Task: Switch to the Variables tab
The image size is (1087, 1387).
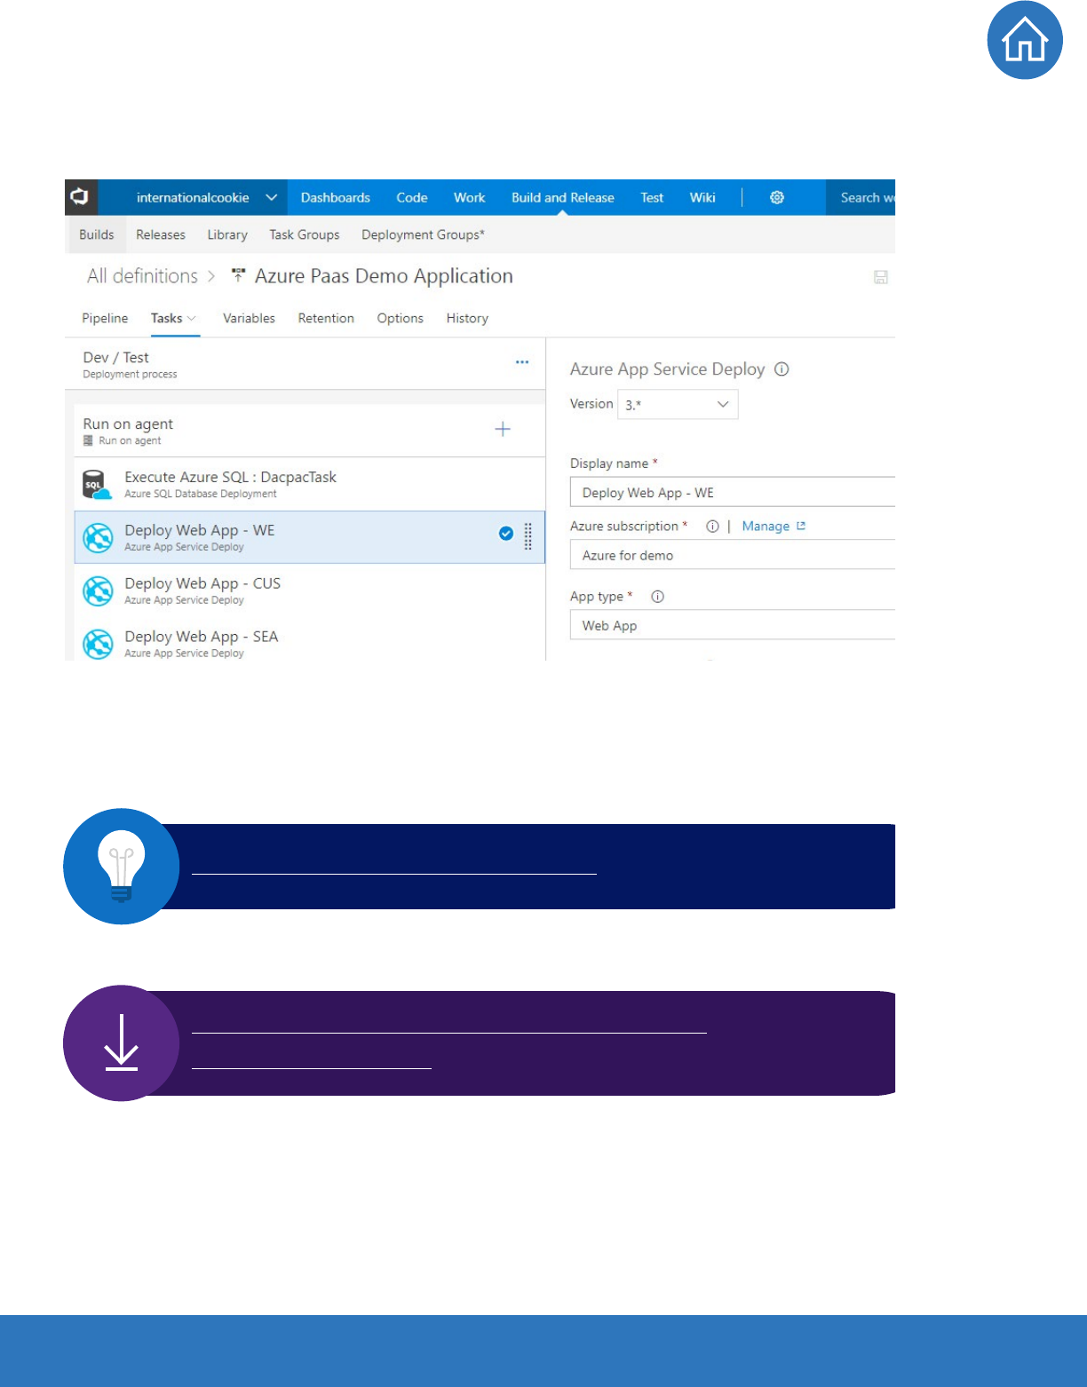Action: tap(249, 319)
